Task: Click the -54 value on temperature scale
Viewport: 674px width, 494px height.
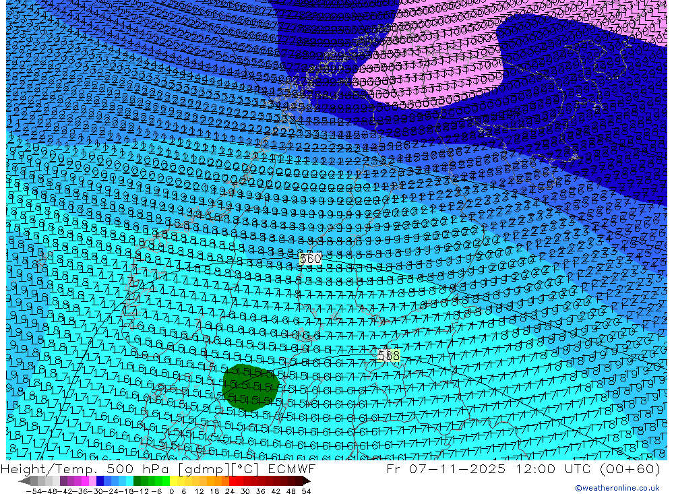Action: coord(34,491)
